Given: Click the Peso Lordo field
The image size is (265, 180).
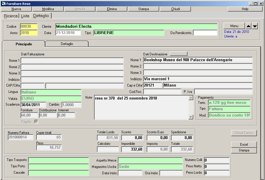Looking at the screenshot, I should (217, 173).
